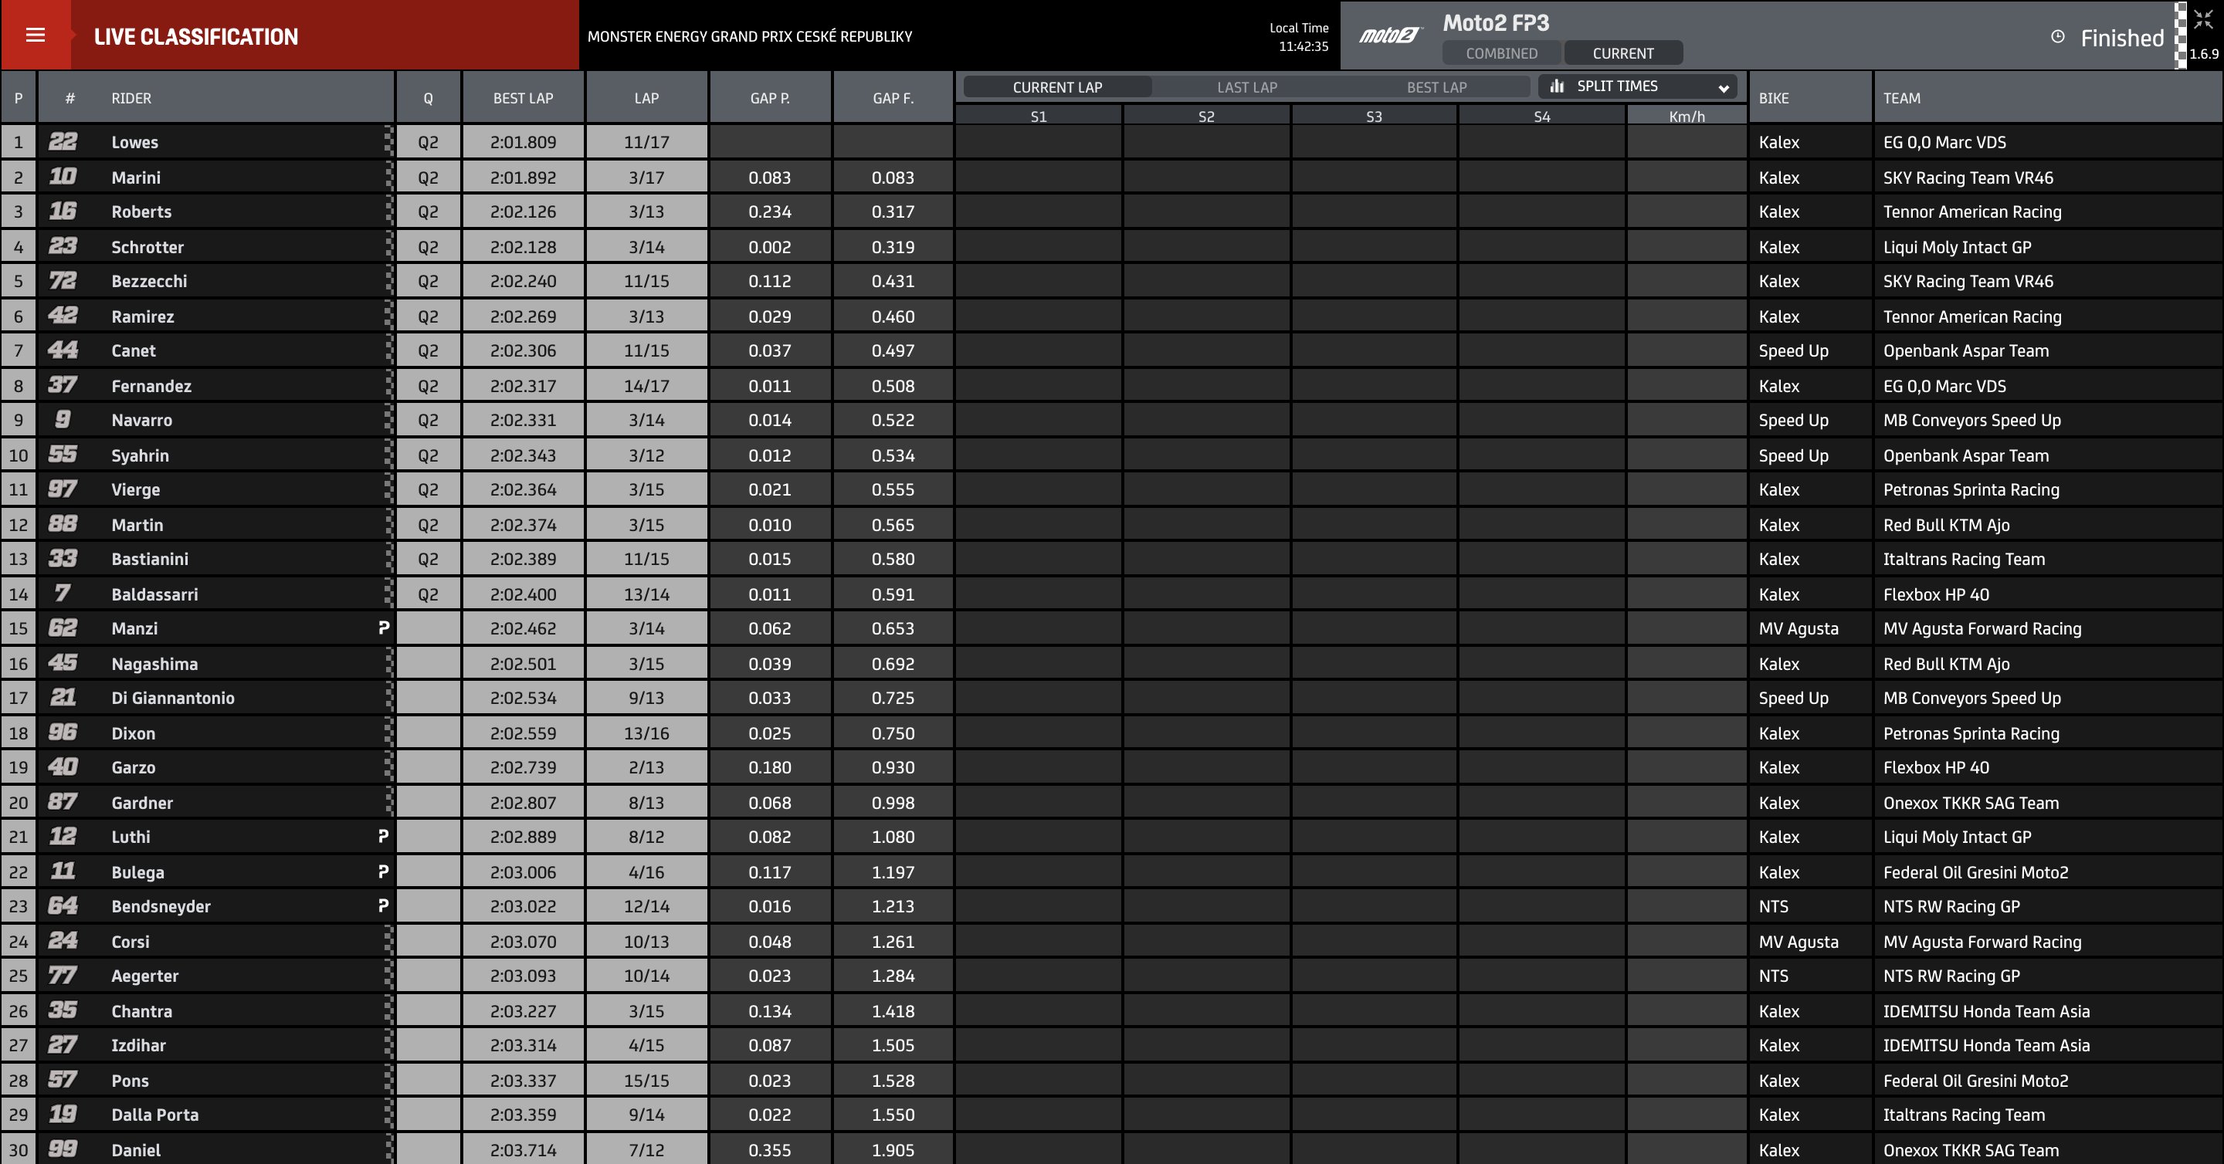Click the checkered flag marker for Lowes

(x=388, y=141)
